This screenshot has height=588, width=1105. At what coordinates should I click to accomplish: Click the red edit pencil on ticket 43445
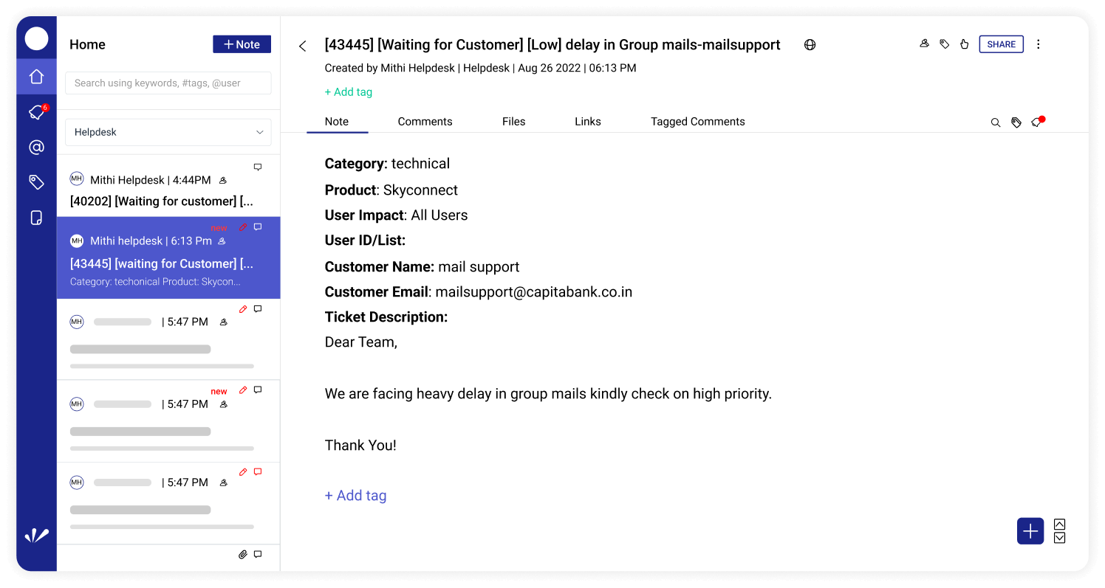coord(242,227)
